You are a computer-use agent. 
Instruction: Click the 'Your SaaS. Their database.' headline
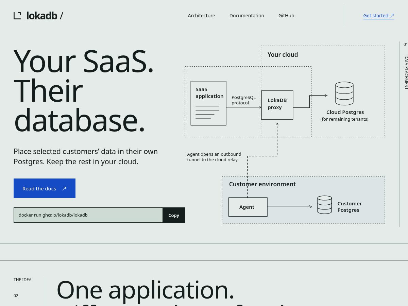[84, 91]
